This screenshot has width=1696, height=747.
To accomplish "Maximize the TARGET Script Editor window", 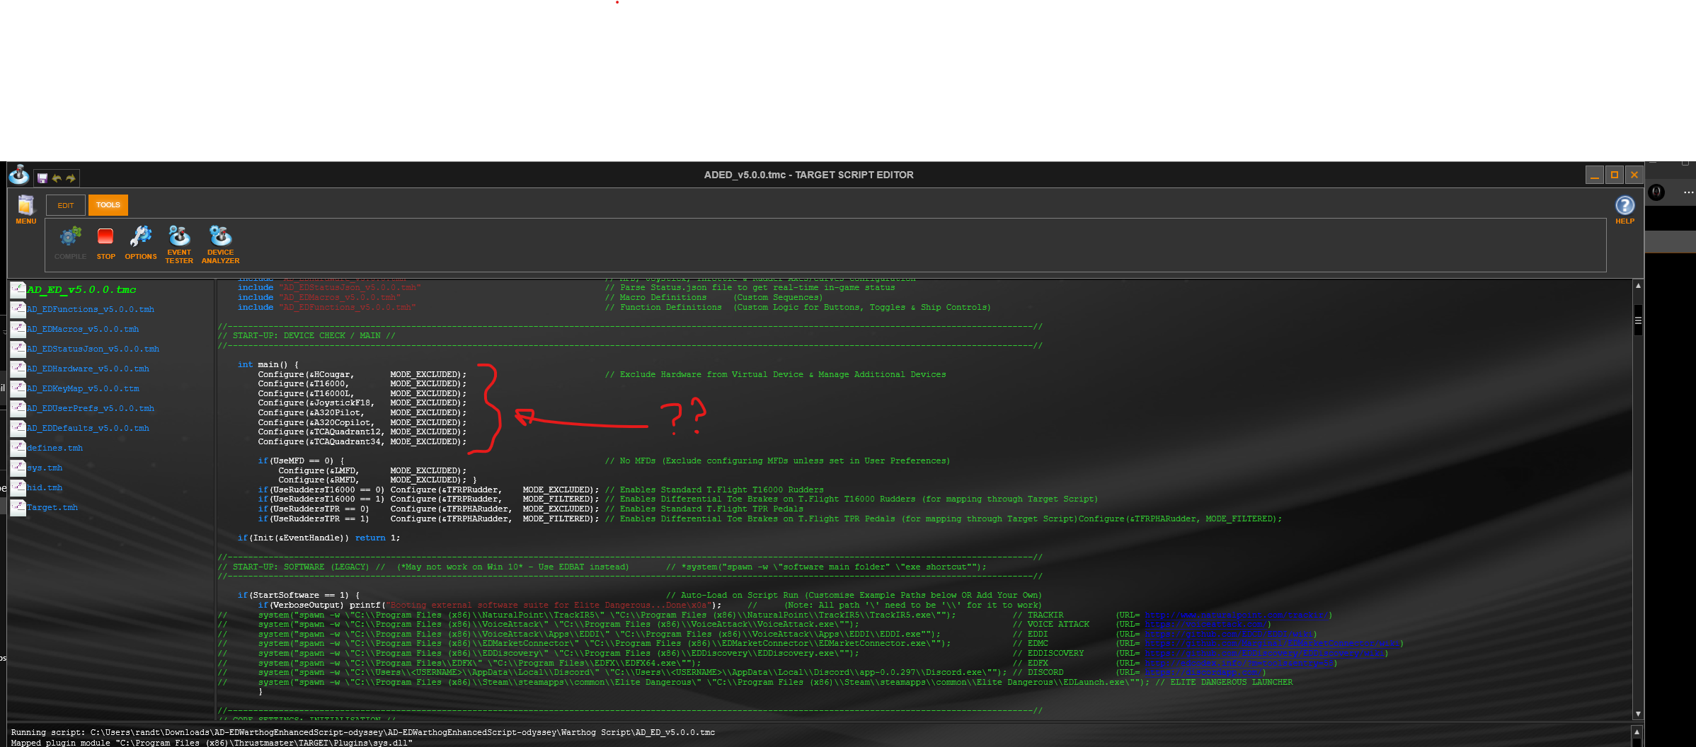I will [1615, 175].
